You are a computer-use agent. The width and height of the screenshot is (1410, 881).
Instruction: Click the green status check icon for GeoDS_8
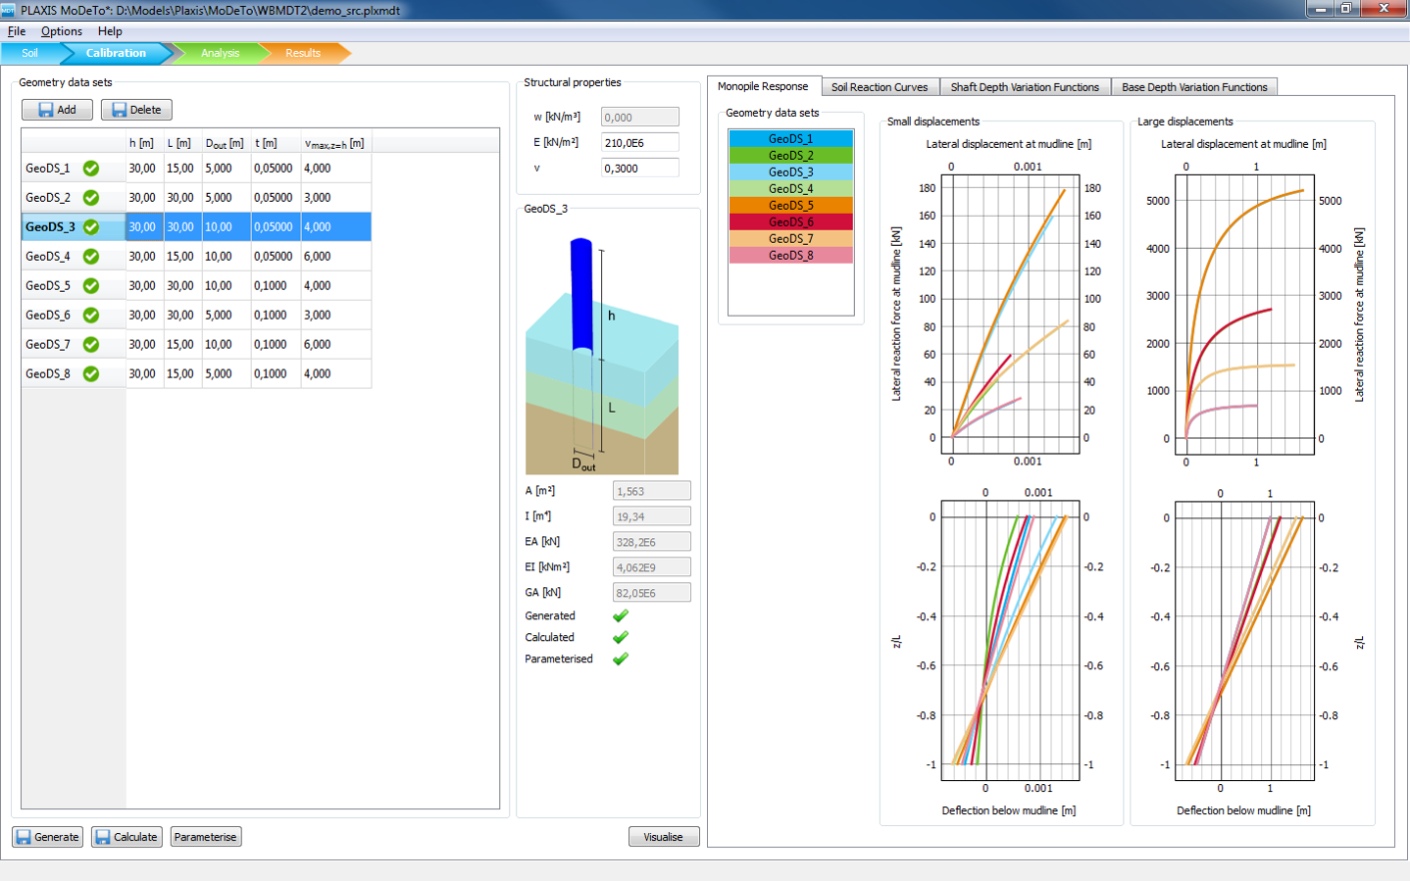tap(91, 374)
